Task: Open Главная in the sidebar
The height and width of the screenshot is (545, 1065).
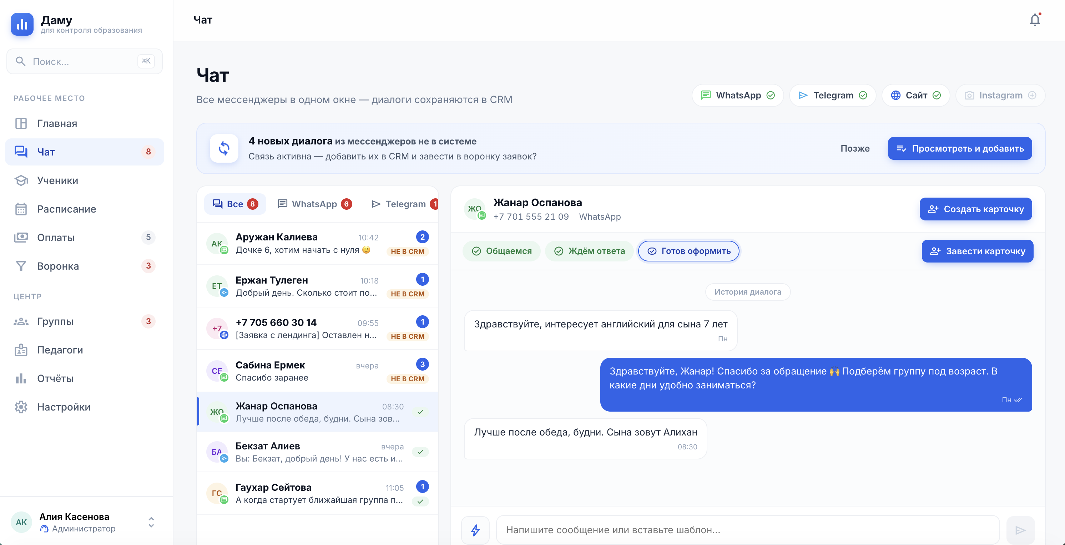Action: coord(84,123)
